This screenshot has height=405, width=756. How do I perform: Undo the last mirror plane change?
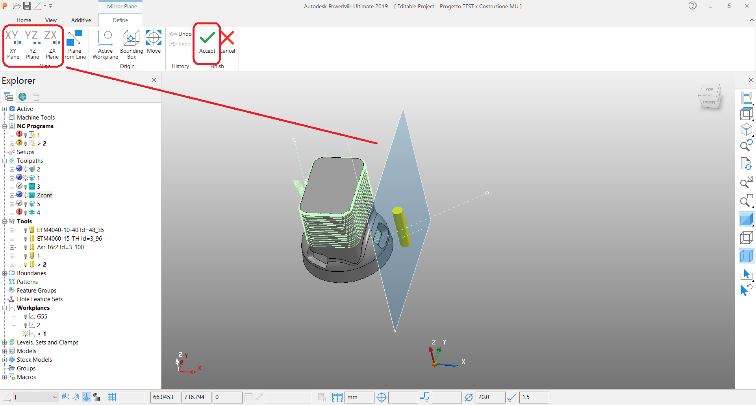pyautogui.click(x=180, y=34)
